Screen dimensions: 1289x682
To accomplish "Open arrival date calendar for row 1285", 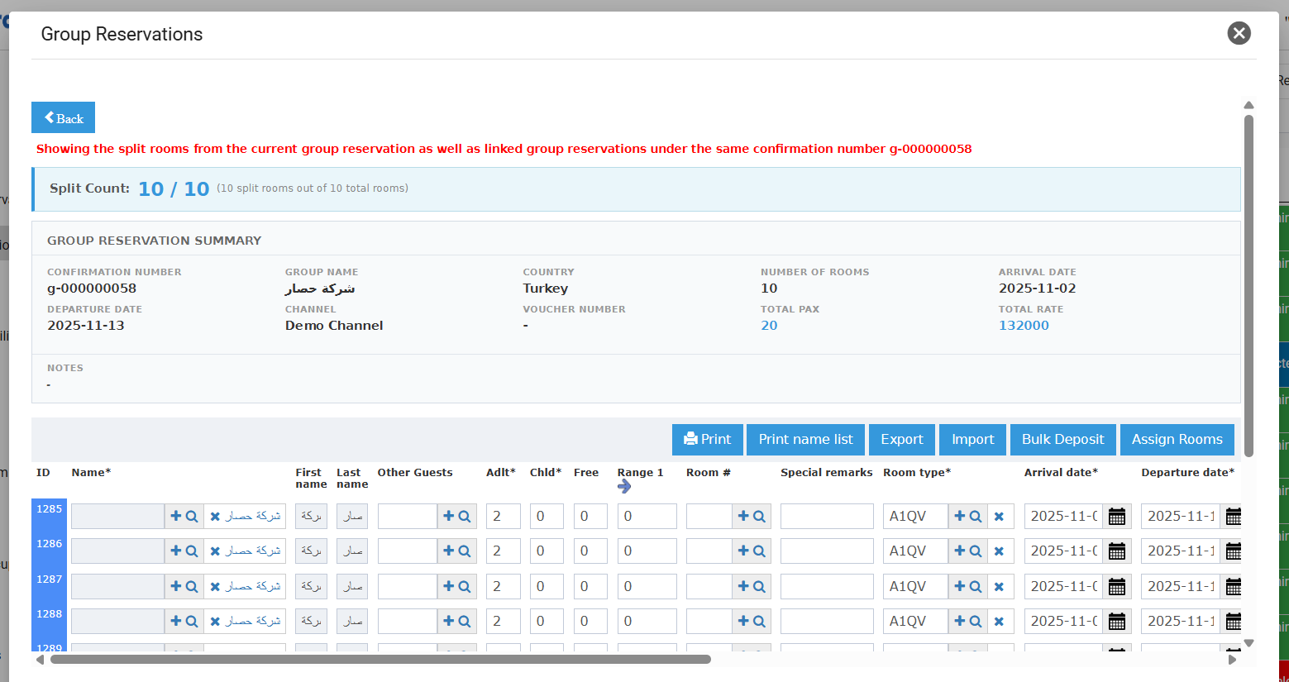I will pyautogui.click(x=1117, y=517).
